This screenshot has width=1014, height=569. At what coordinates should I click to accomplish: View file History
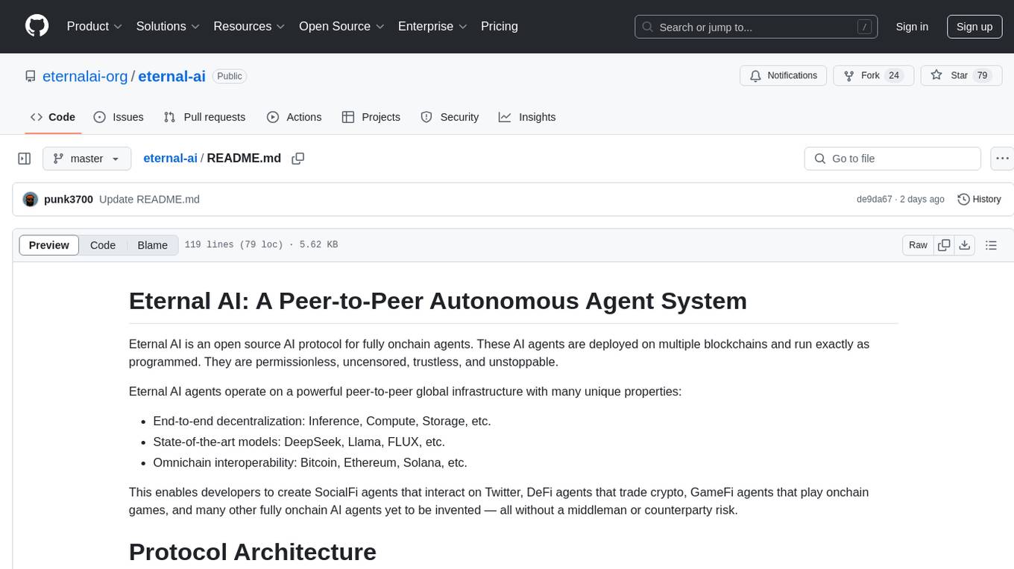point(979,200)
